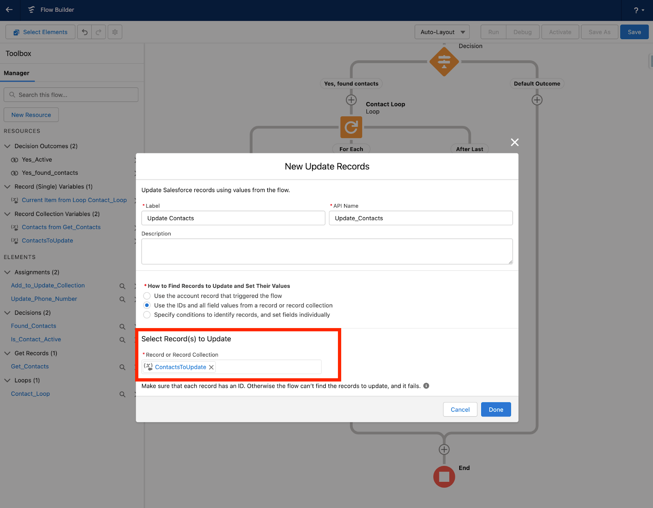
Task: Click the Decision diamond element icon
Action: click(x=444, y=62)
